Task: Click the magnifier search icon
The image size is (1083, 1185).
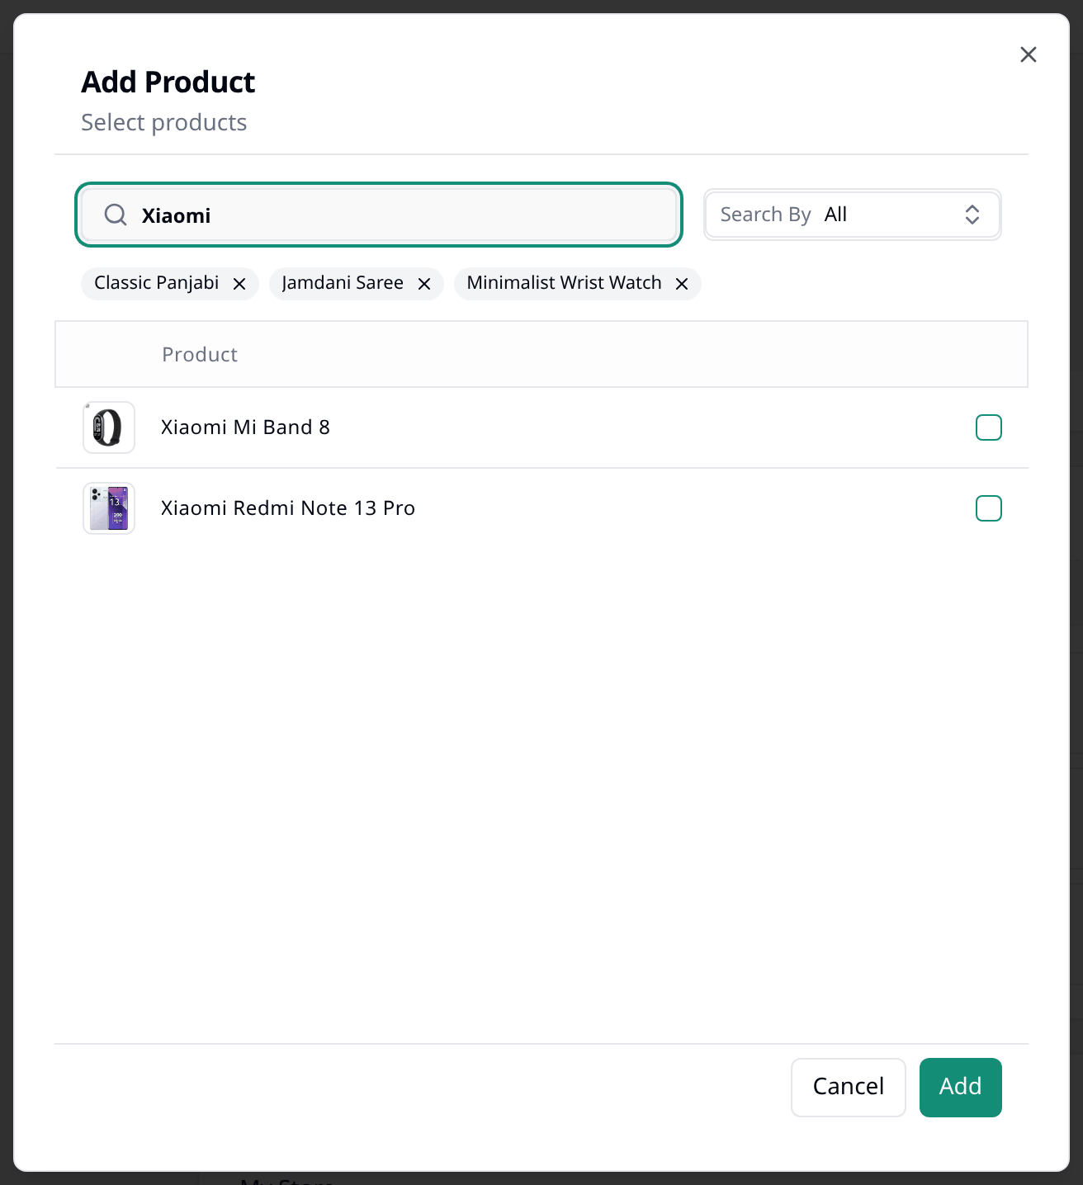Action: 116,215
